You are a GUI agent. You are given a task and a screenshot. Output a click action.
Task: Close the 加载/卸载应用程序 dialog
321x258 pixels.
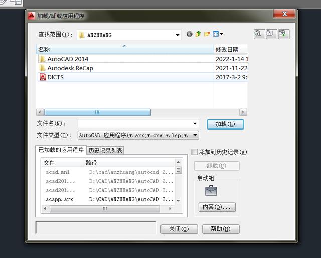(284, 14)
